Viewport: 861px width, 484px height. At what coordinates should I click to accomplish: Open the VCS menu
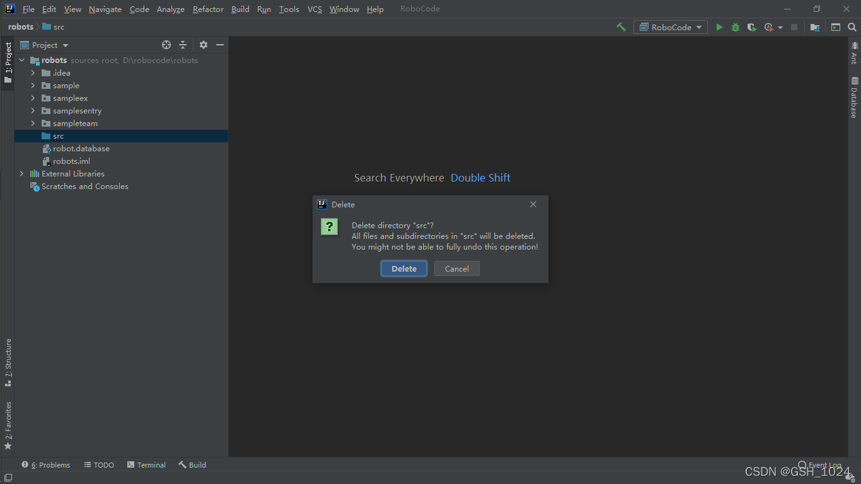(x=315, y=9)
